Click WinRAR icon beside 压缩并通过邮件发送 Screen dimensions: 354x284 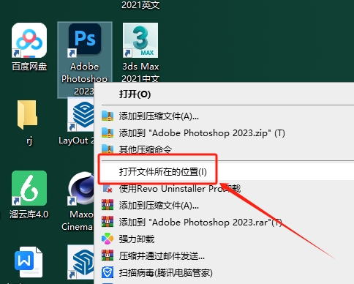[x=108, y=255]
